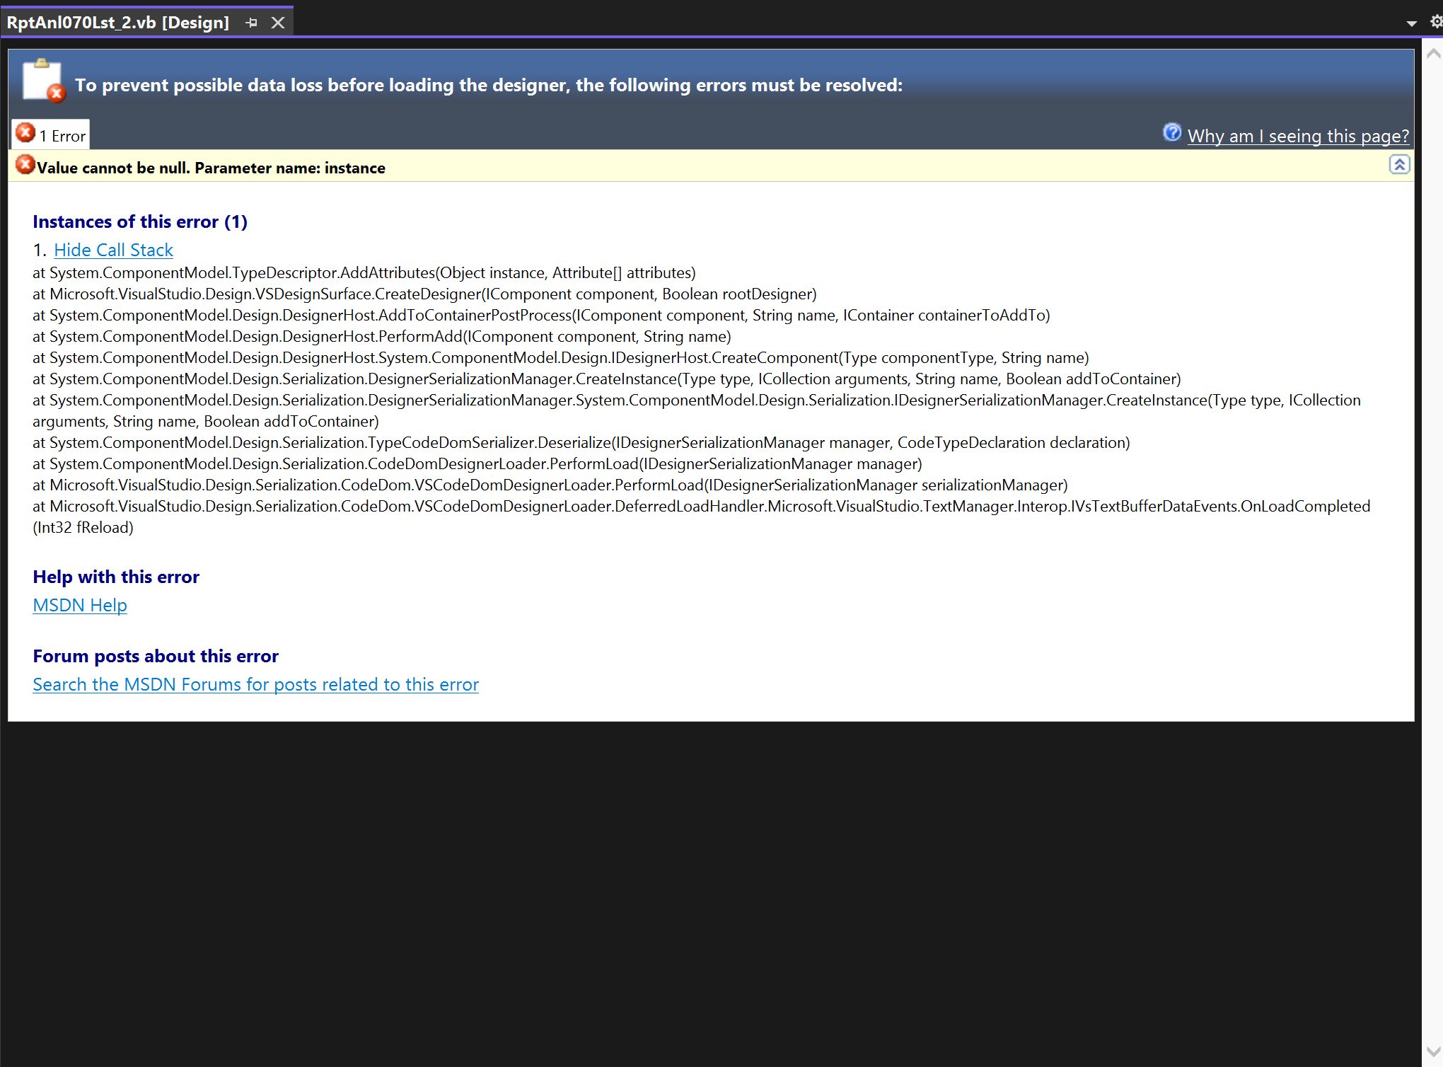
Task: Click the red error icon beside 'Value cannot be null'
Action: click(25, 165)
